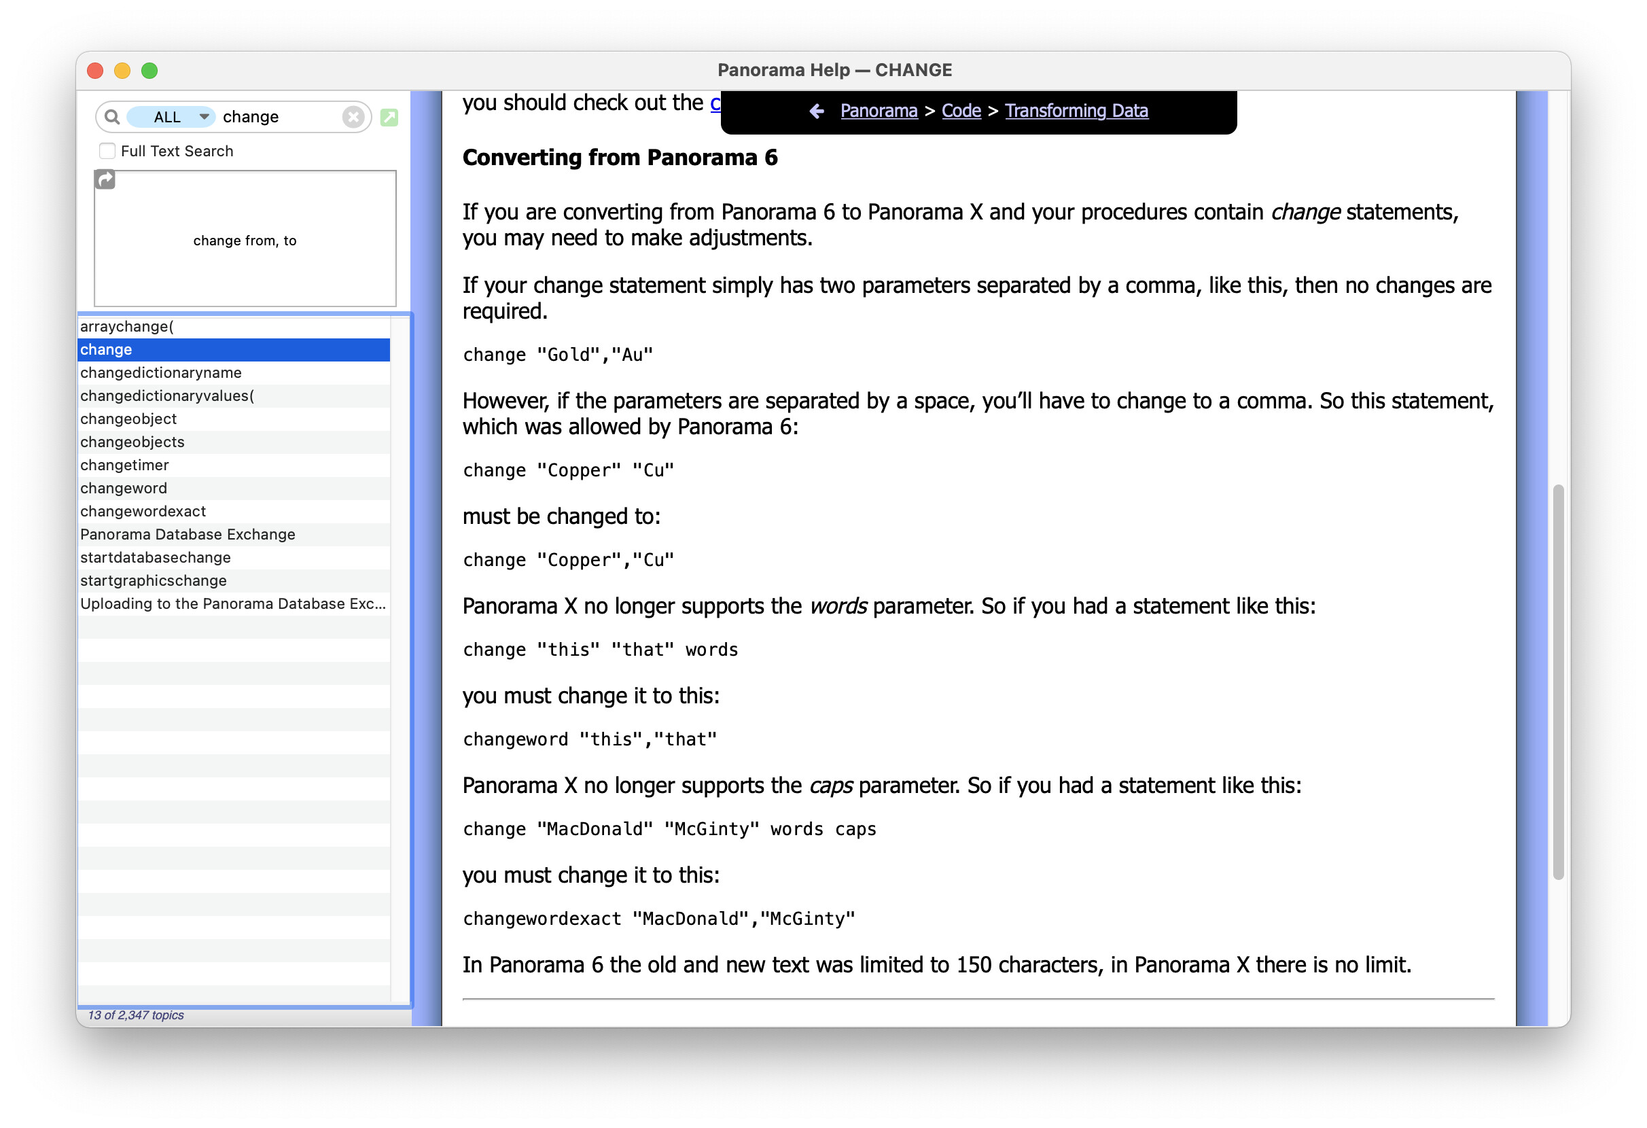
Task: Select the 'changeobject' topic
Action: point(234,419)
